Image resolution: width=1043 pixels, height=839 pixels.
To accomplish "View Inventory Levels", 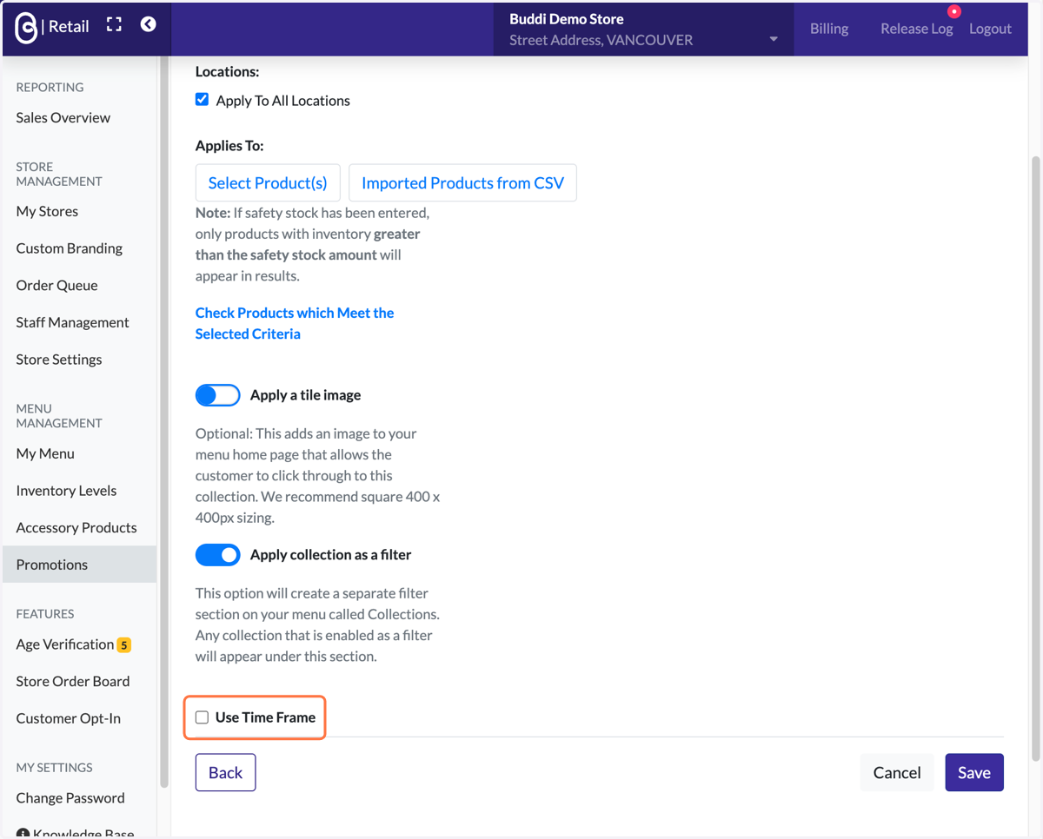I will pyautogui.click(x=66, y=491).
